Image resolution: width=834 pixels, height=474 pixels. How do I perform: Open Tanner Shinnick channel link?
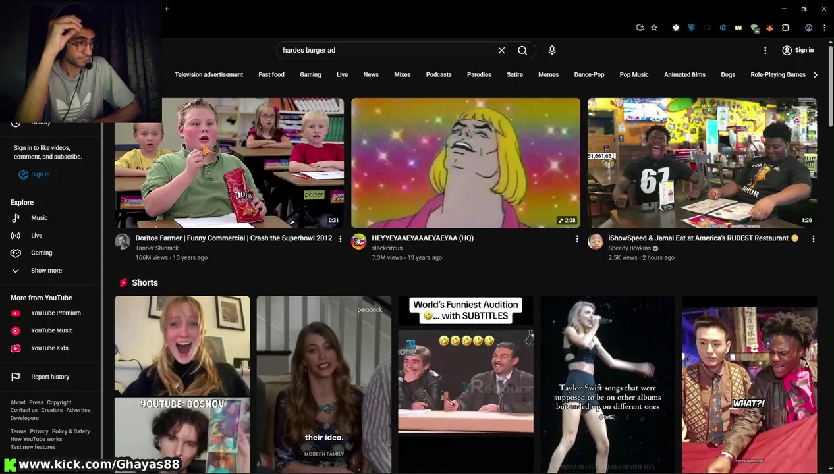click(157, 248)
